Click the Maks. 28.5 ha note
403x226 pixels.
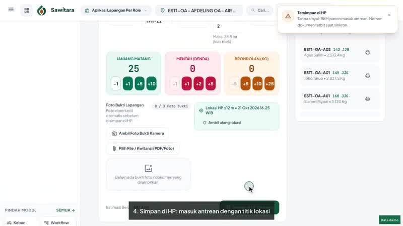click(x=225, y=39)
